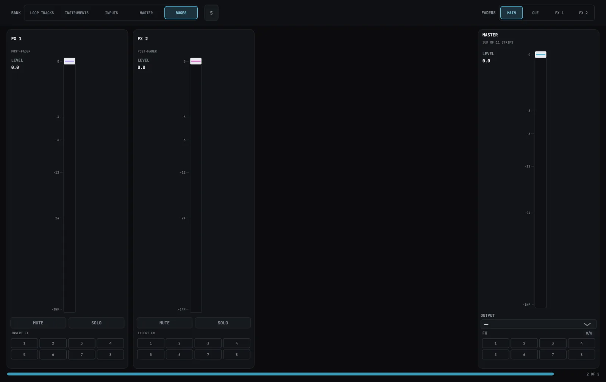
Task: Solo the FX 2 bus
Action: (223, 323)
